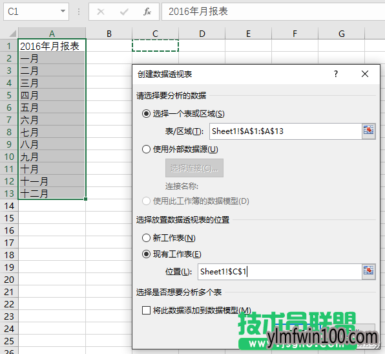Click the 表/区域 input field

point(286,131)
